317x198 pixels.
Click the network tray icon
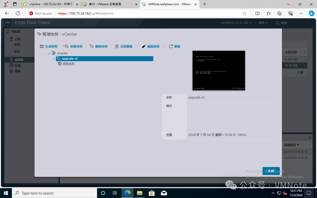(x=279, y=193)
